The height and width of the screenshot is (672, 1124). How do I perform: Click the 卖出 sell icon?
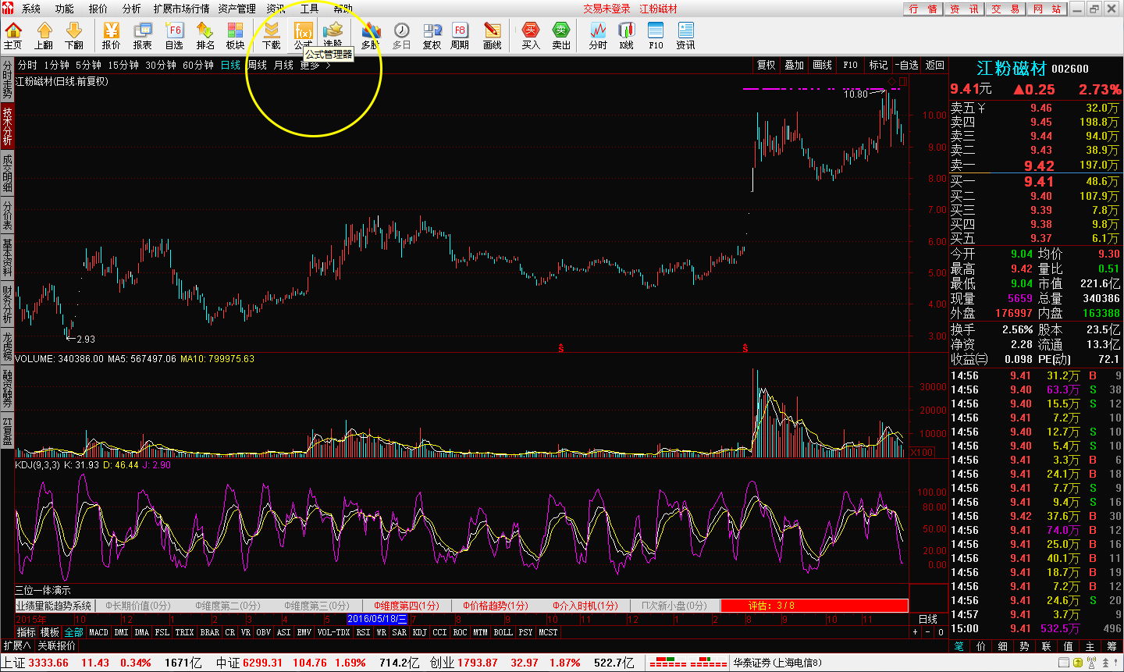[x=561, y=35]
